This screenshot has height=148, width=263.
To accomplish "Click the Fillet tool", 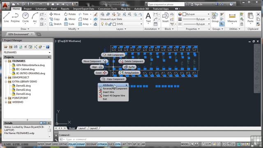I will coord(83,19).
